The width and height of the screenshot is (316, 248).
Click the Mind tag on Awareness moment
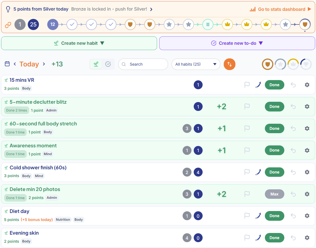pyautogui.click(x=48, y=154)
